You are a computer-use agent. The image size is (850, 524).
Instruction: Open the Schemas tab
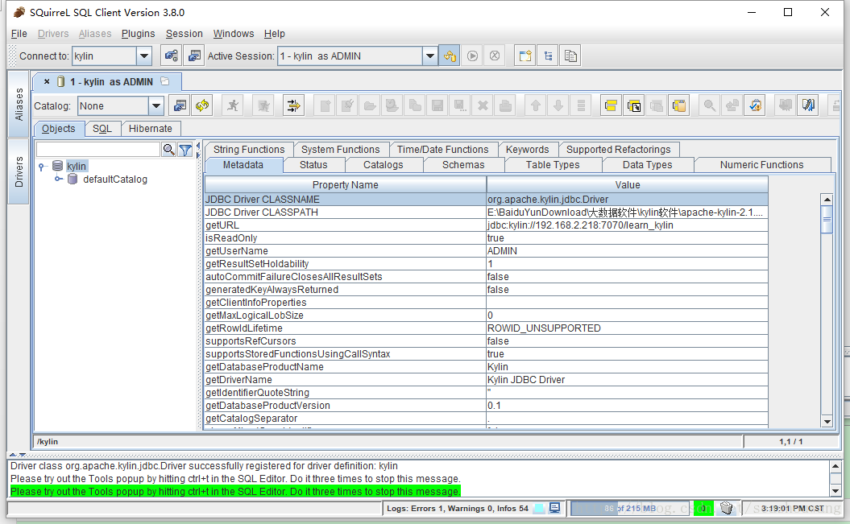[463, 164]
